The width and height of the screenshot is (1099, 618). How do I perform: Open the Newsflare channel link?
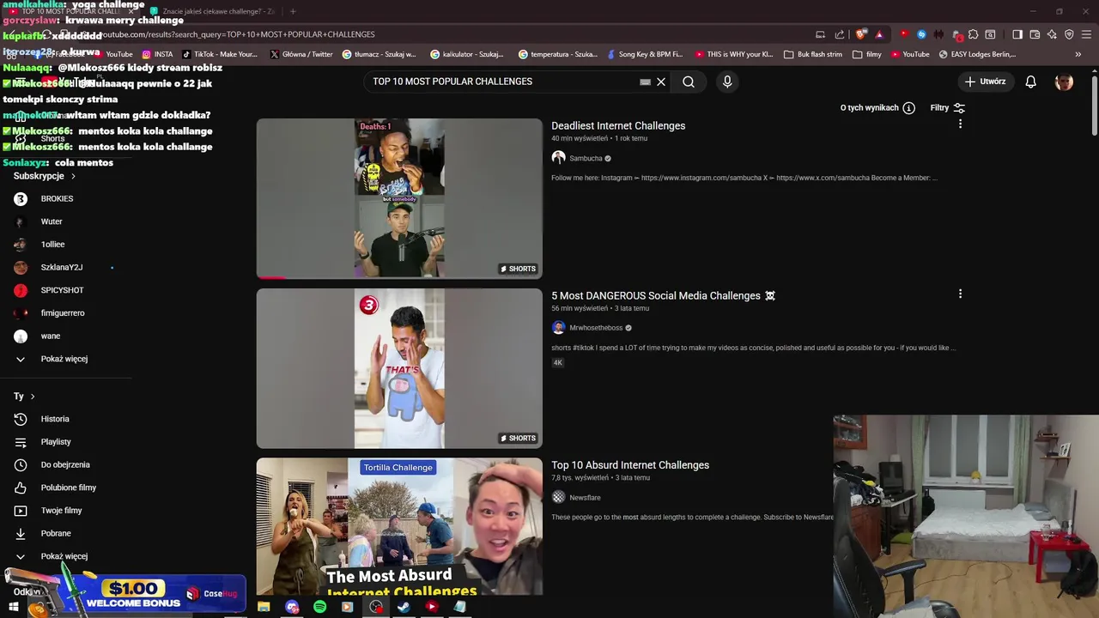tap(585, 498)
